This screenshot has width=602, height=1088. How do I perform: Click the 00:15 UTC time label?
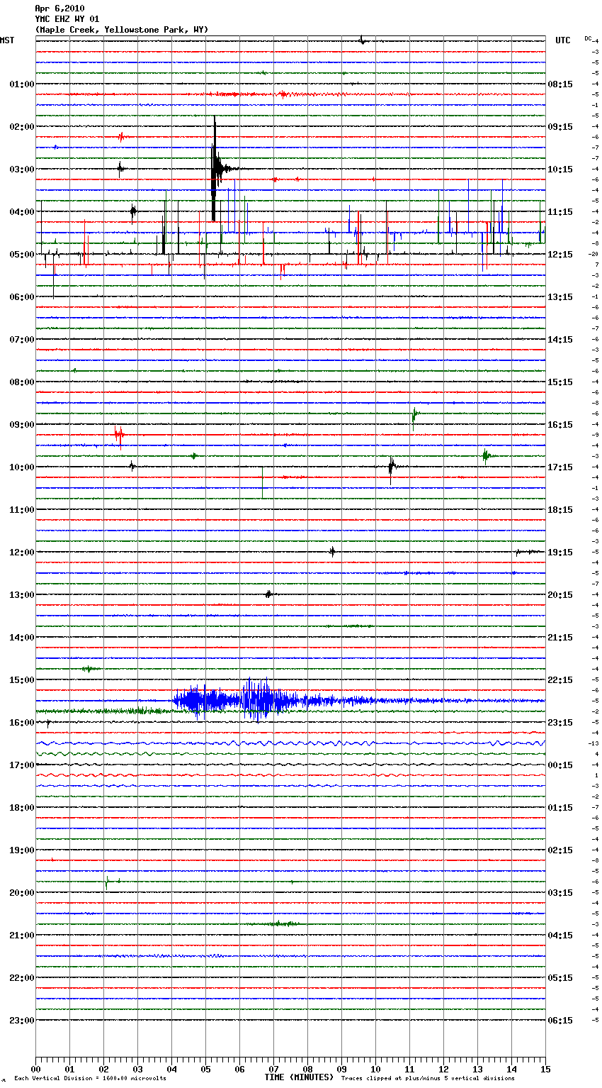(x=560, y=765)
